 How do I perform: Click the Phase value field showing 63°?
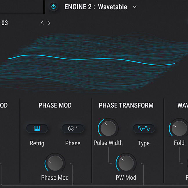pyautogui.click(x=73, y=128)
